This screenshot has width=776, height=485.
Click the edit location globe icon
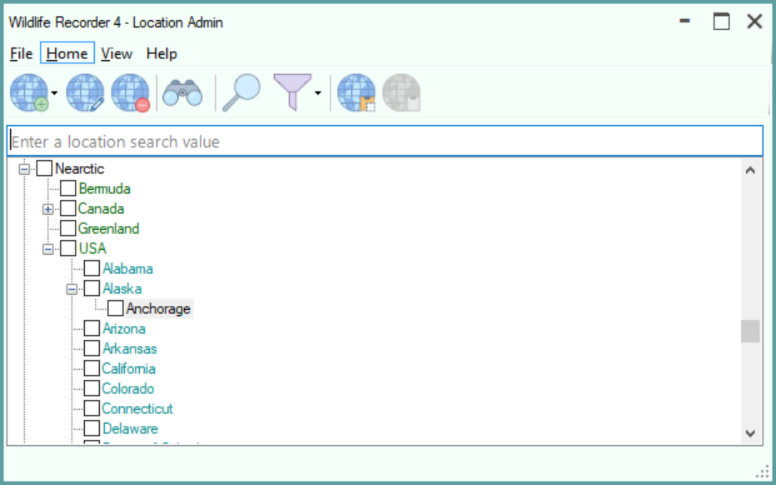click(85, 92)
